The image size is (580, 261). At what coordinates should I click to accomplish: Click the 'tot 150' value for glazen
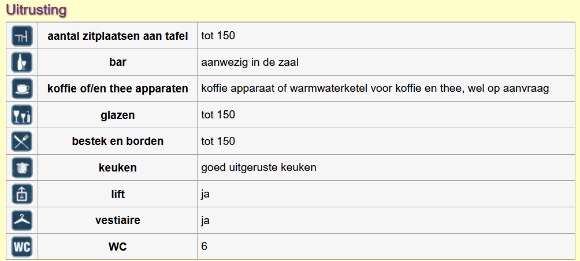pyautogui.click(x=218, y=115)
